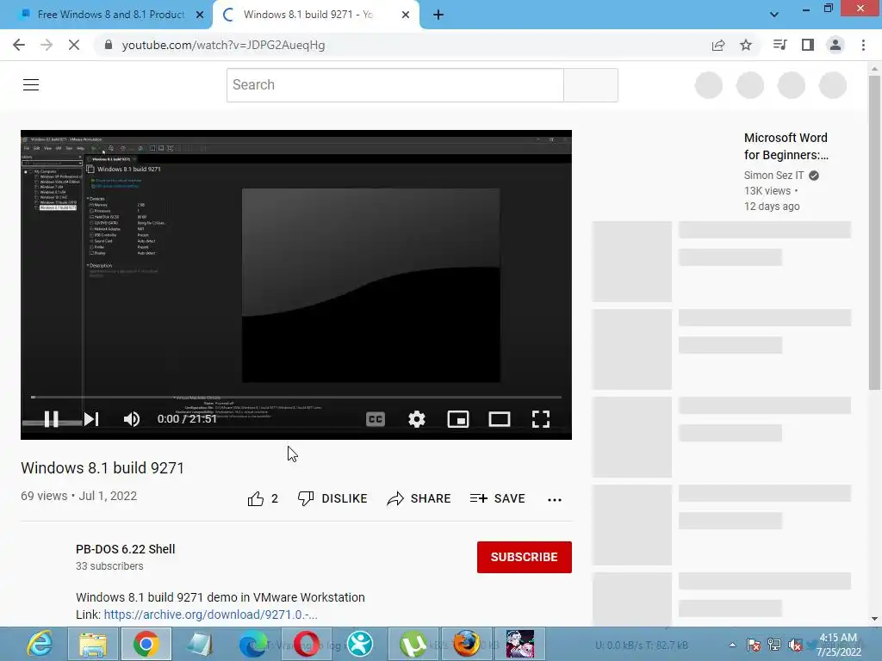Viewport: 882px width, 661px height.
Task: Open the Chrome three-dot menu
Action: (x=863, y=45)
